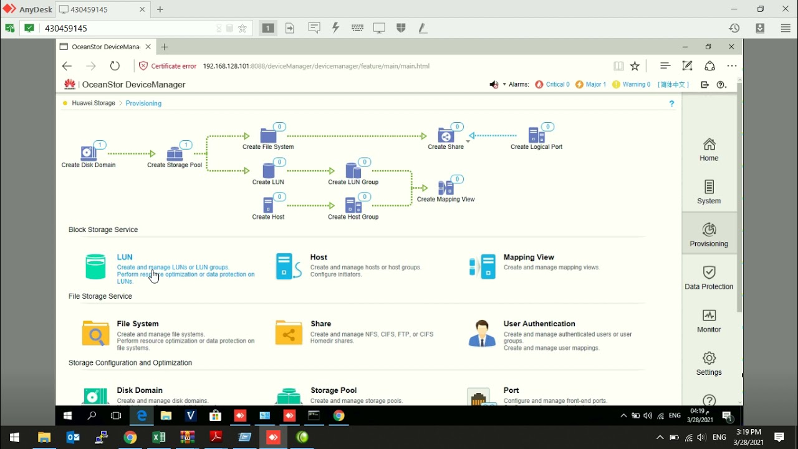The image size is (798, 449).
Task: Click Huawei.Storage in the breadcrumb
Action: pos(94,103)
